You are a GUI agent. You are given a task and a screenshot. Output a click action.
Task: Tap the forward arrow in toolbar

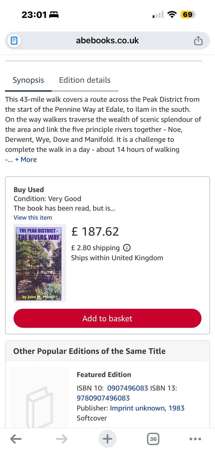pyautogui.click(x=62, y=439)
